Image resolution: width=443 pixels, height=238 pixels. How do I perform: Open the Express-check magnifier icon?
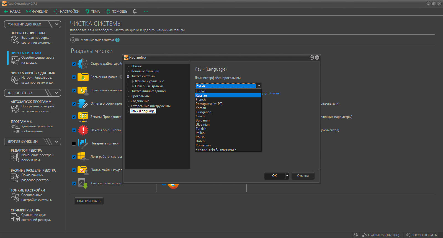(15, 40)
